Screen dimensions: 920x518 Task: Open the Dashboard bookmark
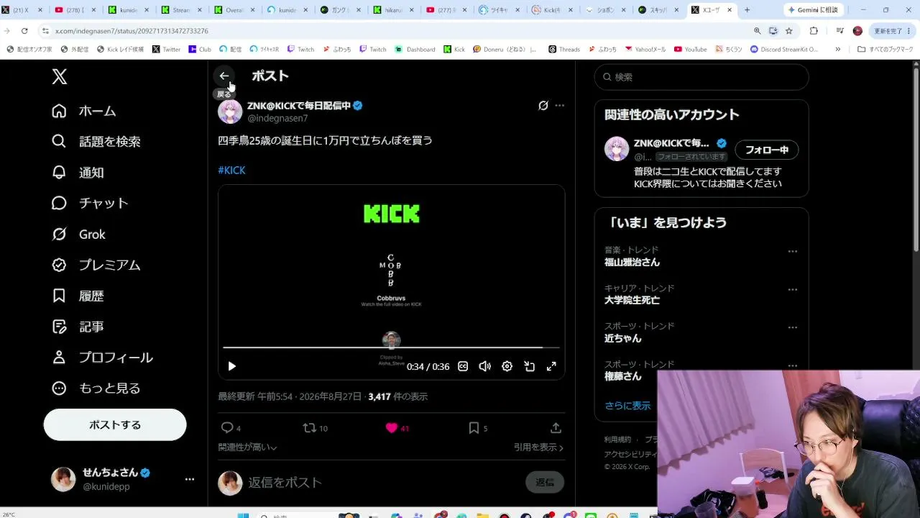point(415,50)
